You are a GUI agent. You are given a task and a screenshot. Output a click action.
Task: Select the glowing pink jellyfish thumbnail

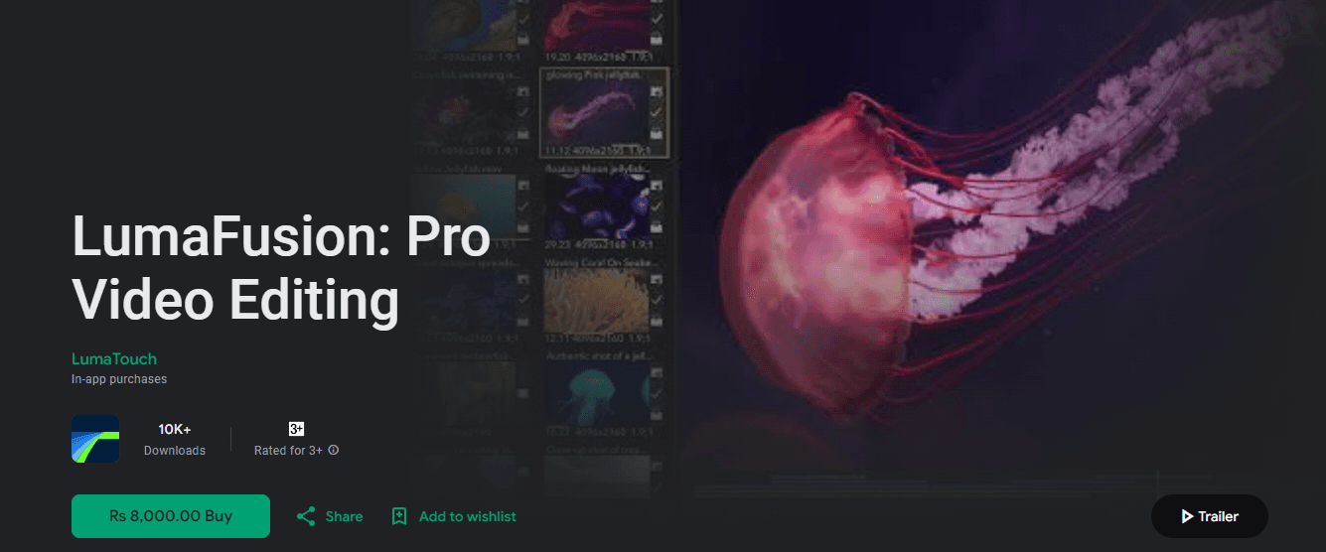(x=595, y=112)
